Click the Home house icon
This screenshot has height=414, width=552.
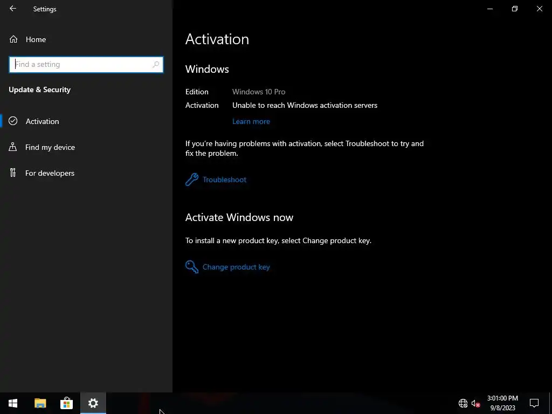tap(13, 39)
